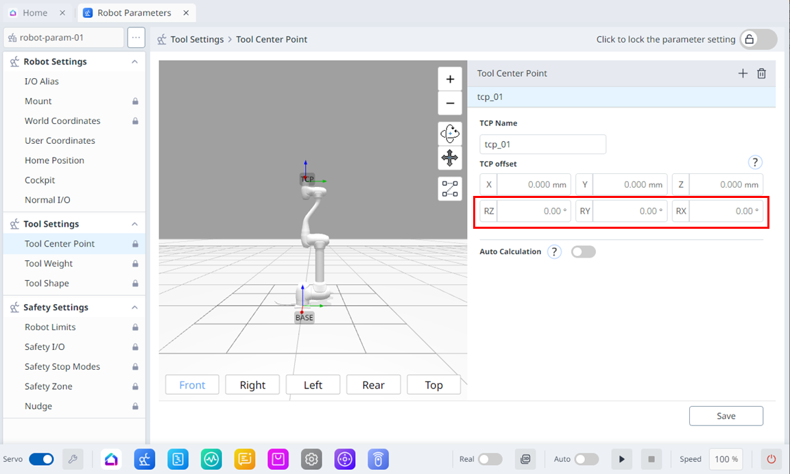Image resolution: width=790 pixels, height=474 pixels.
Task: Add a new Tool Center Point
Action: (x=743, y=73)
